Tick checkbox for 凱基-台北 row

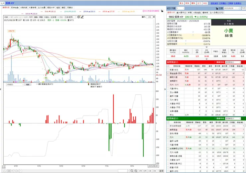[168, 70]
